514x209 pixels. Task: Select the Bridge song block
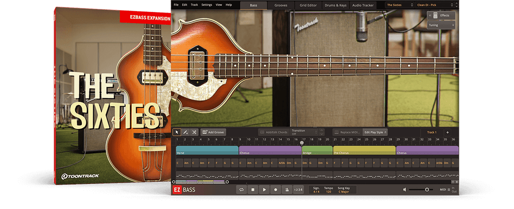tap(317, 150)
